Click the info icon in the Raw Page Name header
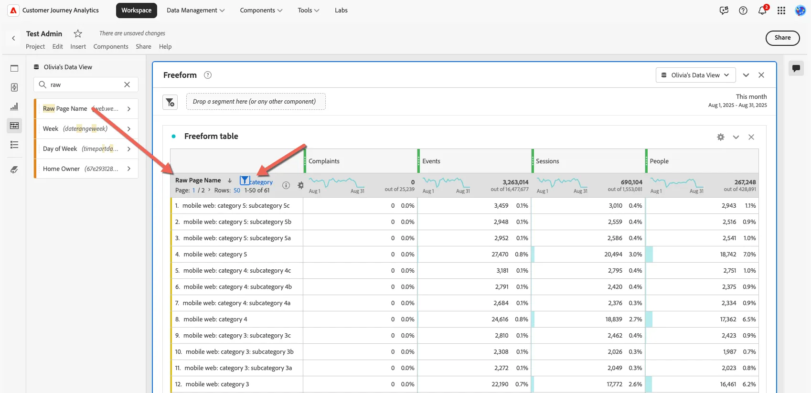811x393 pixels. pyautogui.click(x=286, y=185)
